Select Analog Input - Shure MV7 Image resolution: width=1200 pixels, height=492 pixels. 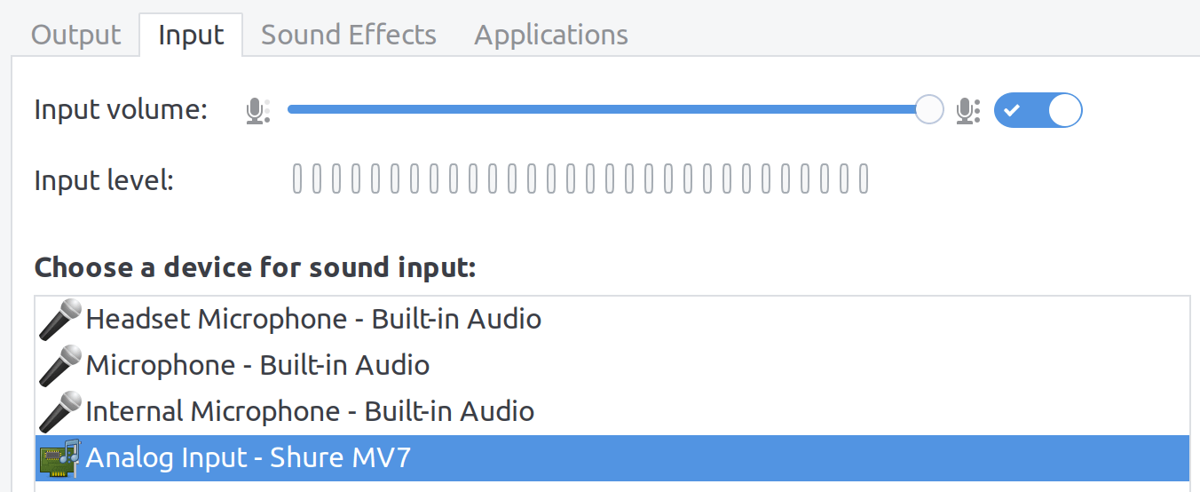(249, 457)
